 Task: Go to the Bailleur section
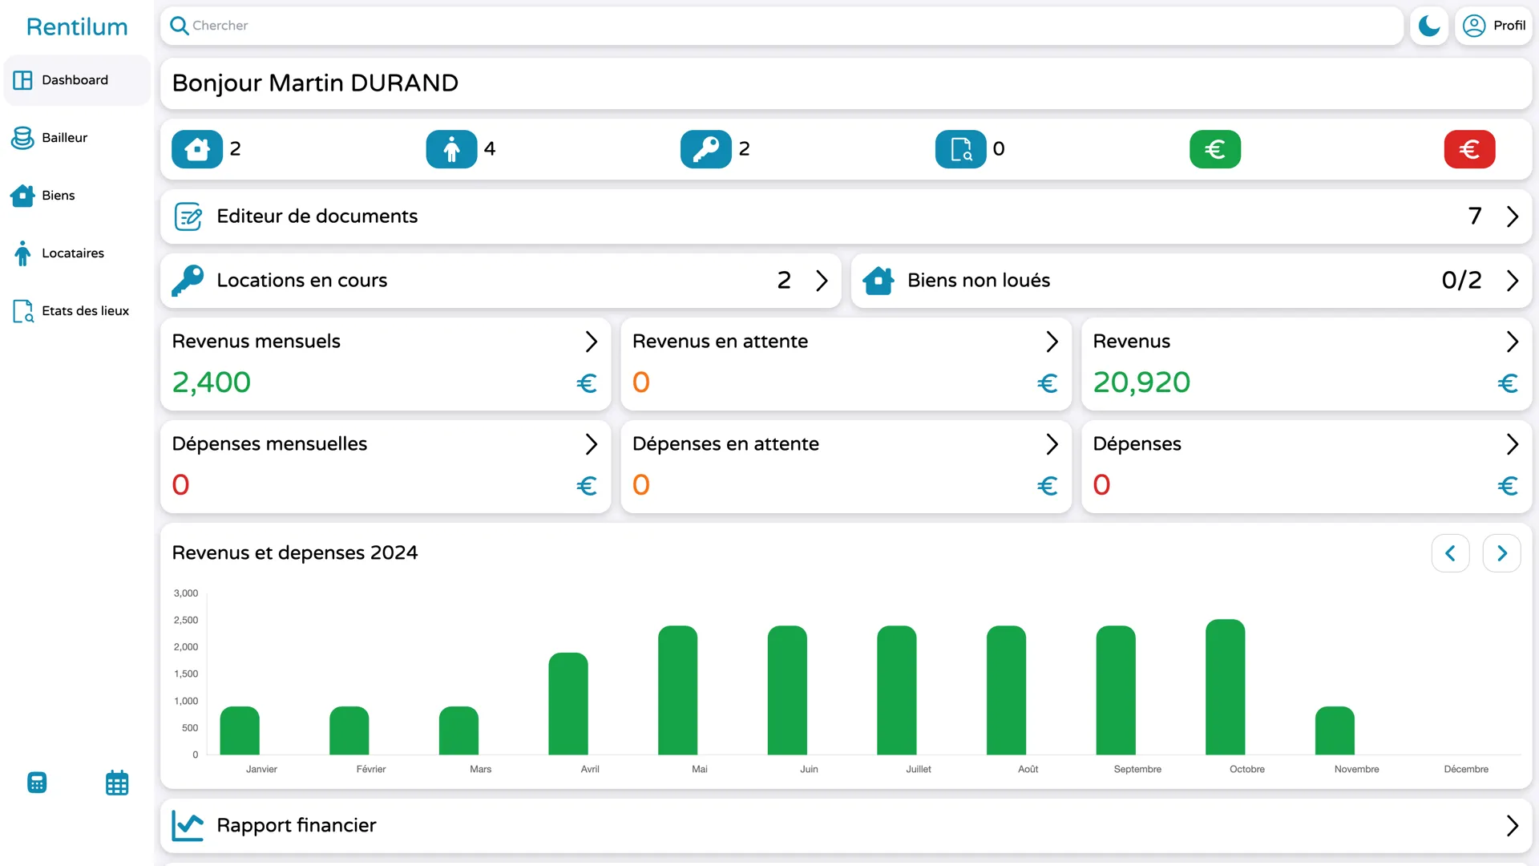pos(77,138)
